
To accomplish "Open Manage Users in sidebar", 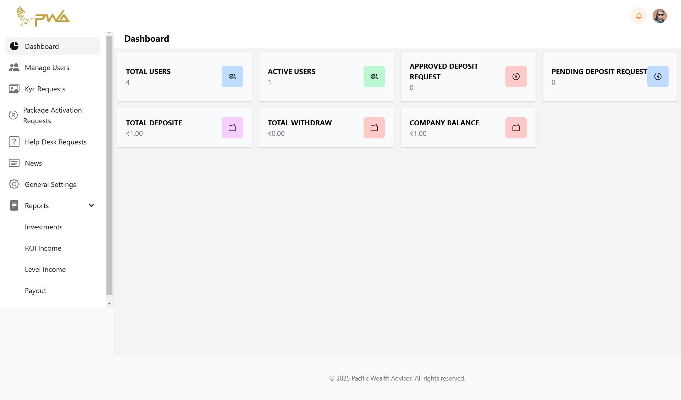I will 47,68.
